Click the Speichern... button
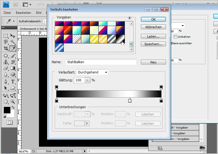Viewport: 218px width, 154px height. coord(153,44)
